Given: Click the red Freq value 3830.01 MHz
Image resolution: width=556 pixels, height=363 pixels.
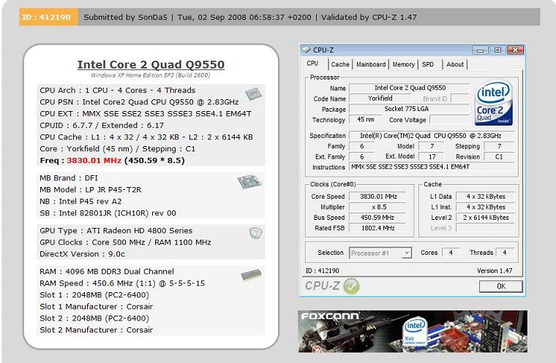Looking at the screenshot, I should pyautogui.click(x=94, y=161).
